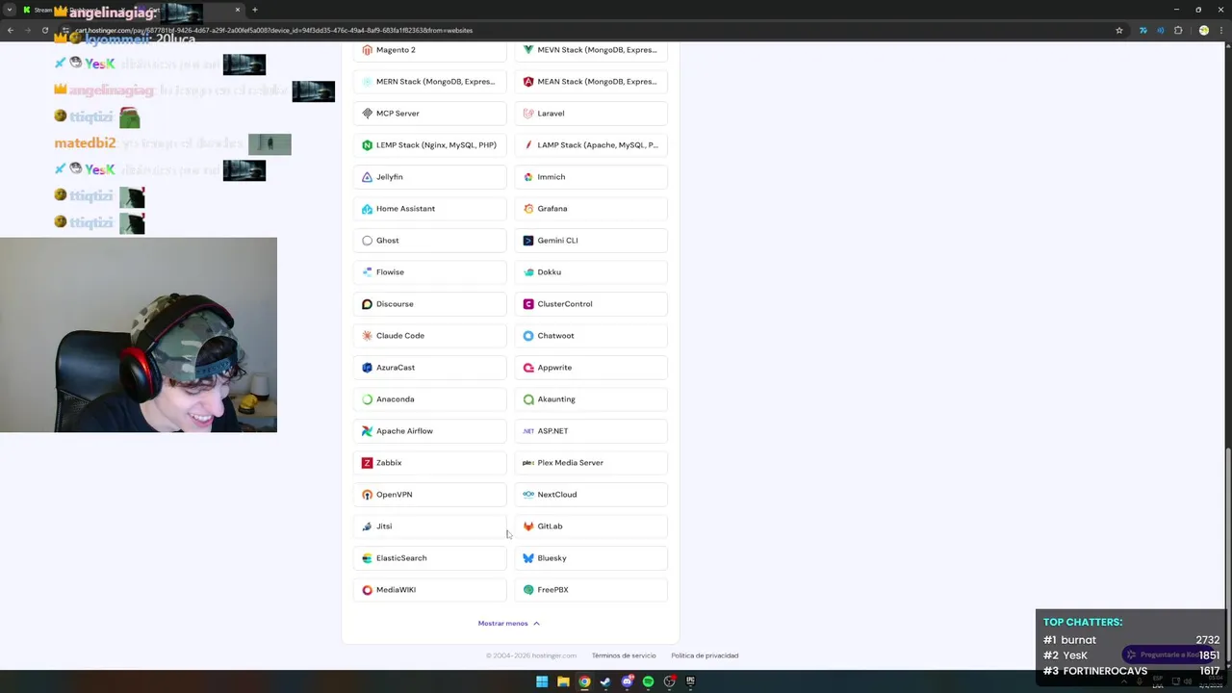Open Steam from the taskbar

605,681
